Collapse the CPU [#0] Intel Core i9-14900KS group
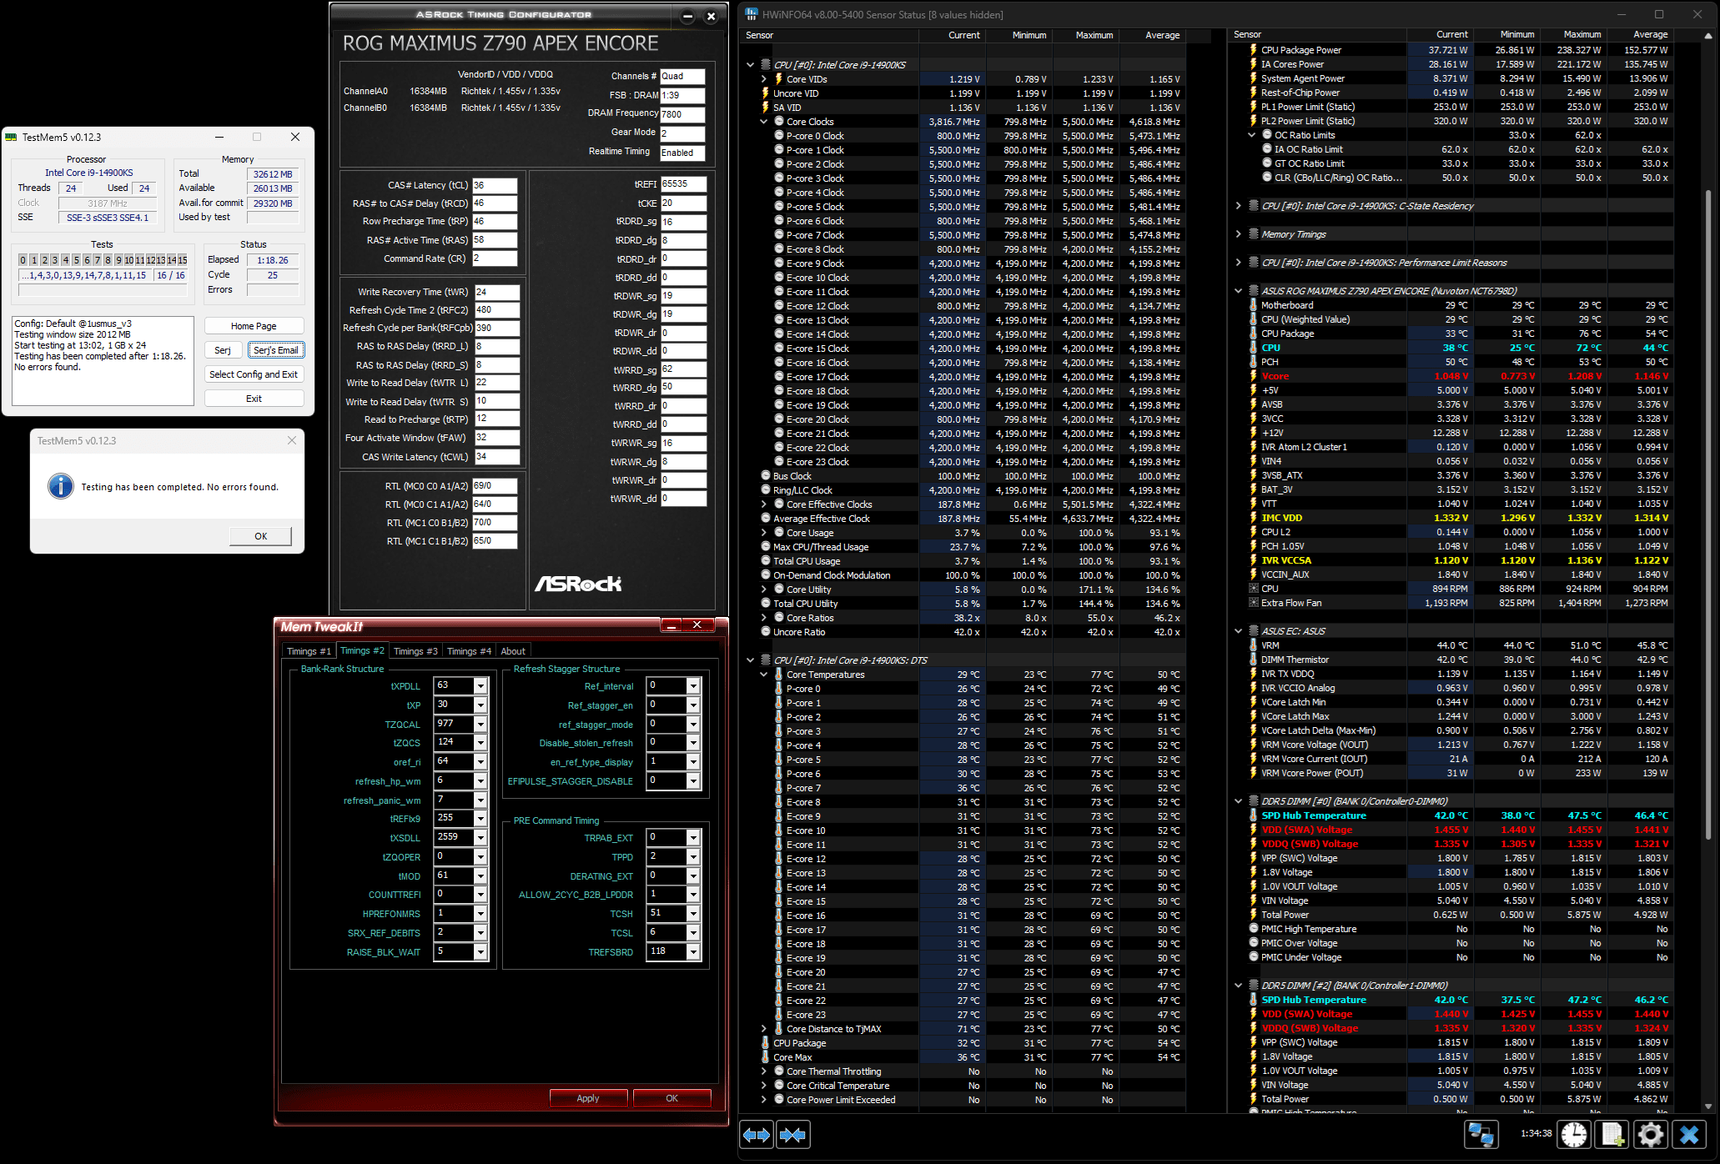Image resolution: width=1720 pixels, height=1164 pixels. (751, 64)
